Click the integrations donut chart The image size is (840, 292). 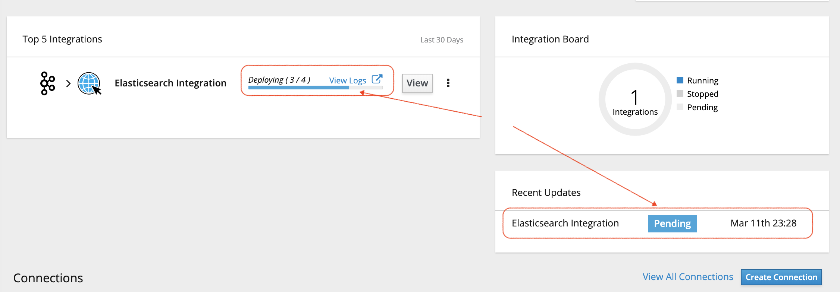click(x=635, y=99)
